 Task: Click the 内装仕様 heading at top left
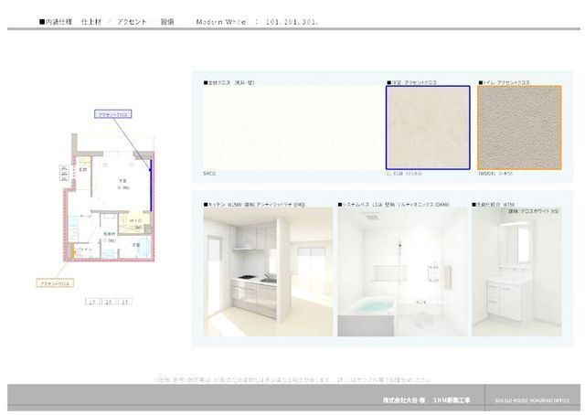tap(60, 19)
